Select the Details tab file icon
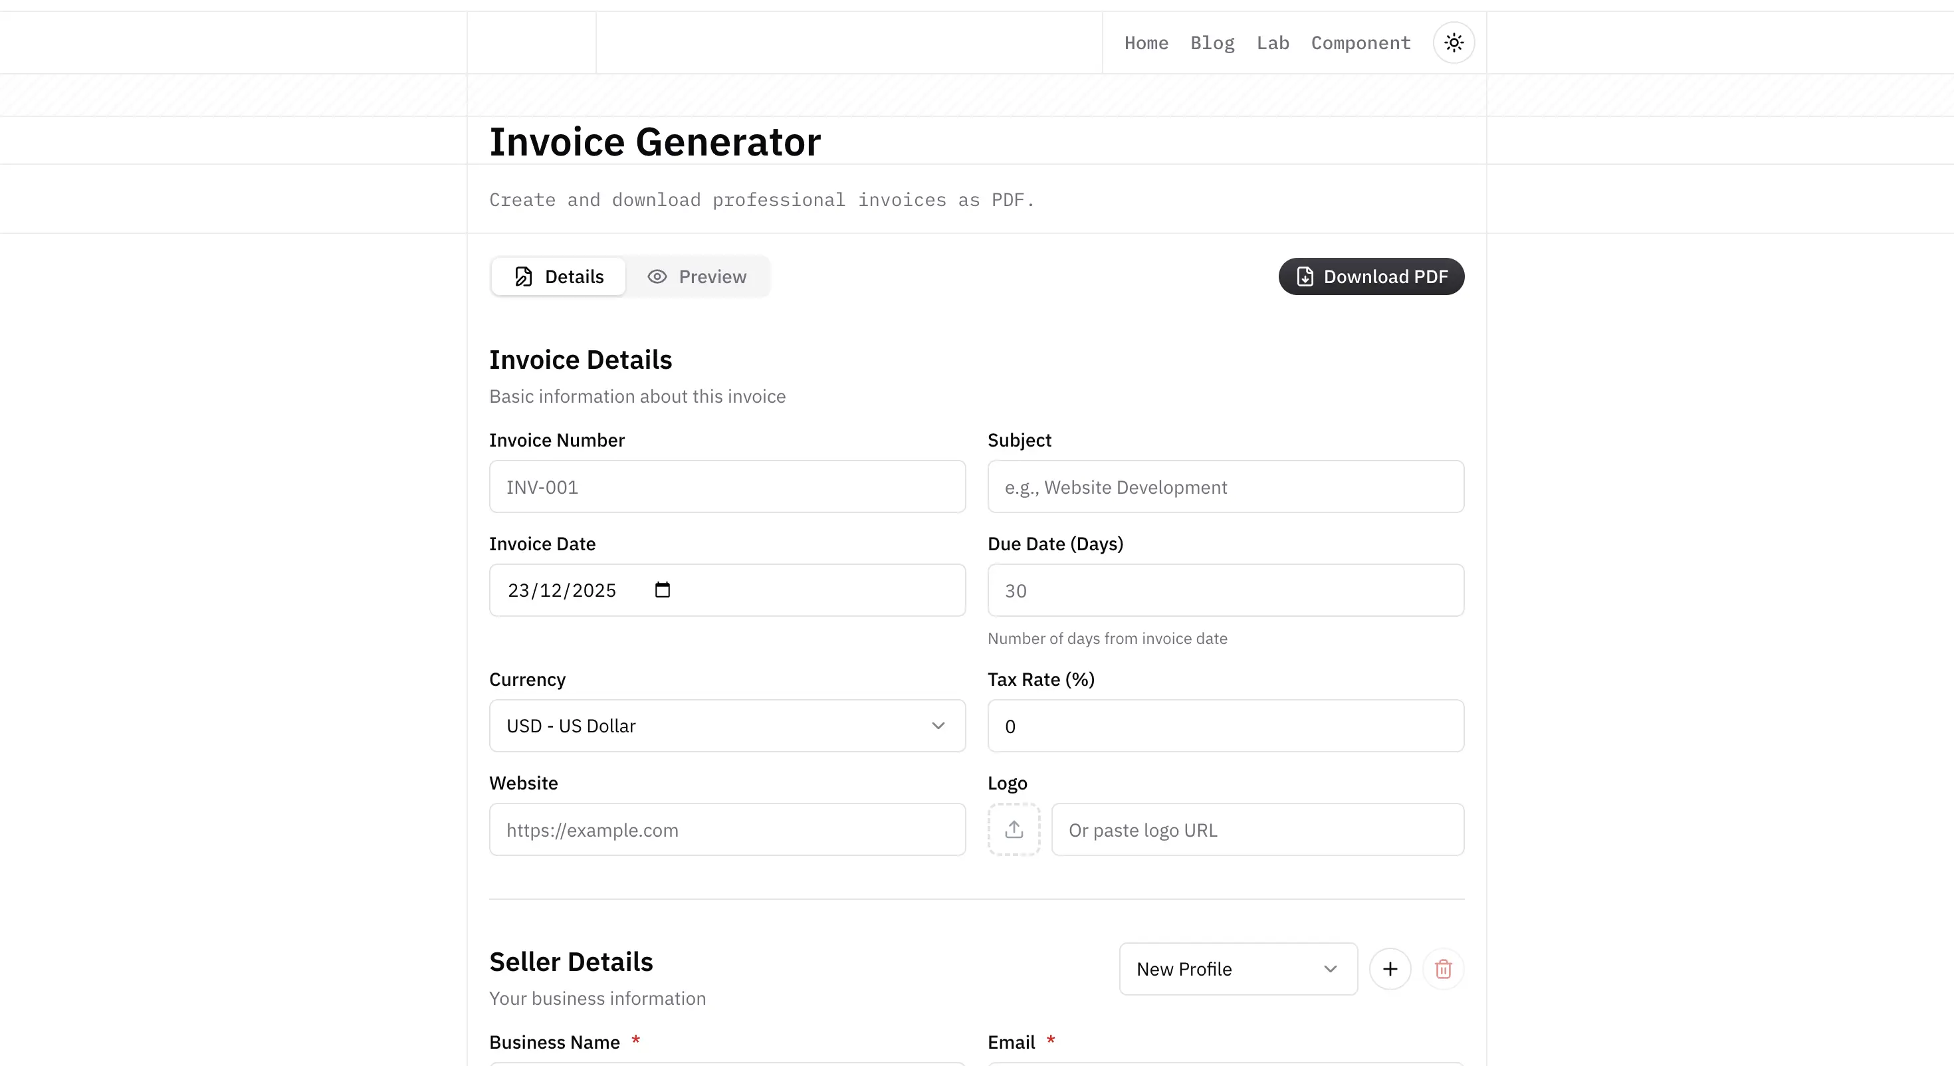 click(x=522, y=276)
